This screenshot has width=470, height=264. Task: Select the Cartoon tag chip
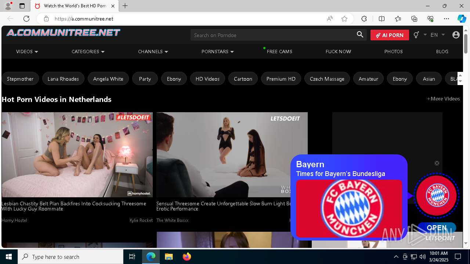tap(243, 79)
